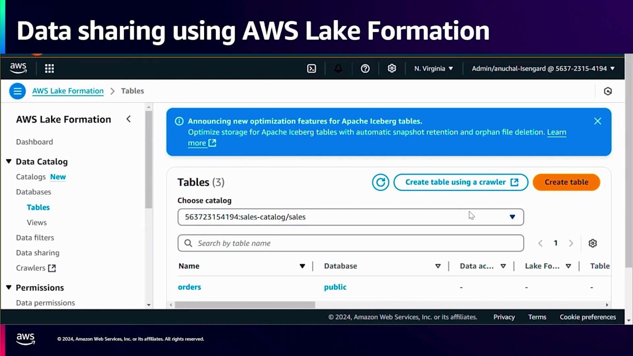This screenshot has width=633, height=356.
Task: Open the AWS services grid menu
Action: point(49,68)
